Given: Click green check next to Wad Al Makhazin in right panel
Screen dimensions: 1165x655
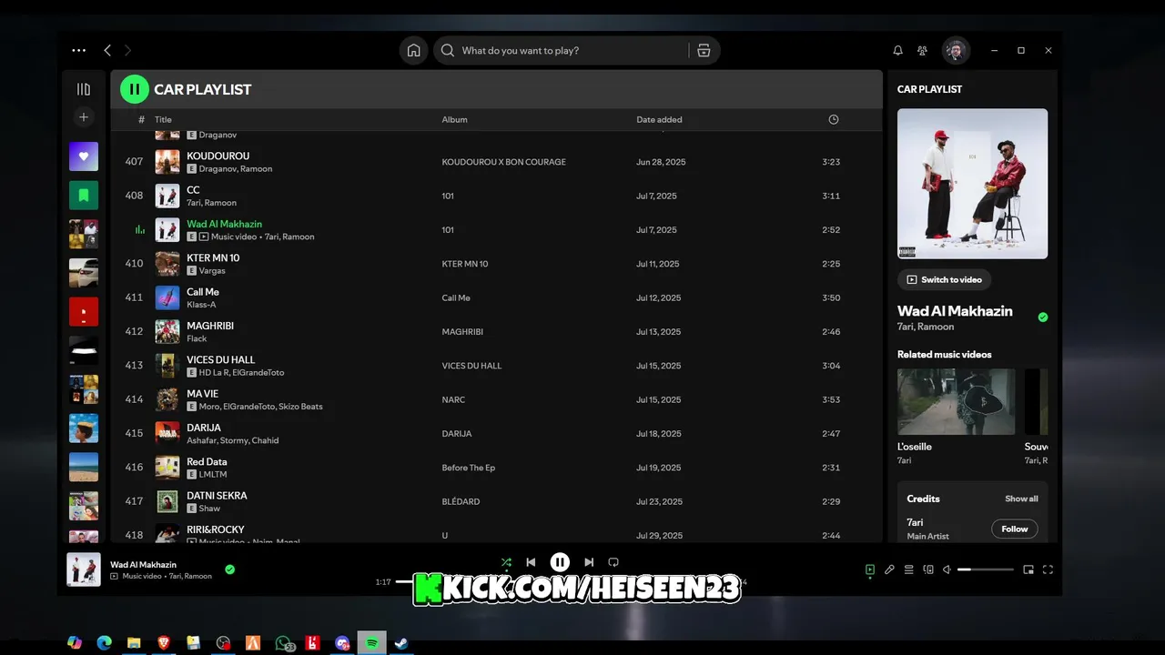Looking at the screenshot, I should pyautogui.click(x=1043, y=317).
